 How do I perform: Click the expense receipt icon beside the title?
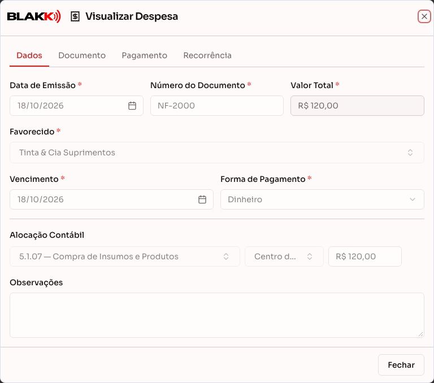(x=75, y=16)
